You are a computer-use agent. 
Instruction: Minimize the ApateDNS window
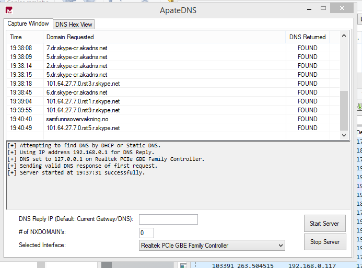click(309, 9)
